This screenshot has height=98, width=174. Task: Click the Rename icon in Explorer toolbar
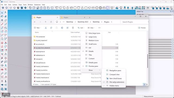[x=62, y=28]
